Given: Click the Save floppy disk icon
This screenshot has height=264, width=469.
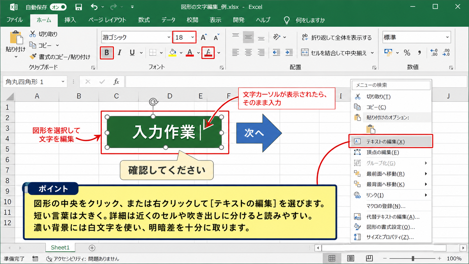Looking at the screenshot, I should [79, 7].
